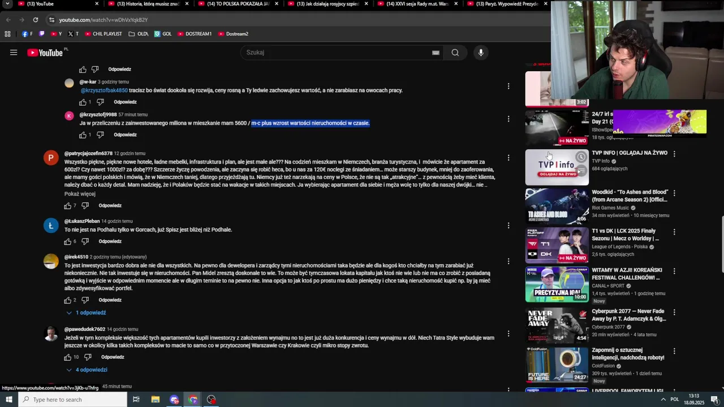Open ColdFusion sztuczna inteligencja video thumbnail
724x407 pixels.
[557, 365]
